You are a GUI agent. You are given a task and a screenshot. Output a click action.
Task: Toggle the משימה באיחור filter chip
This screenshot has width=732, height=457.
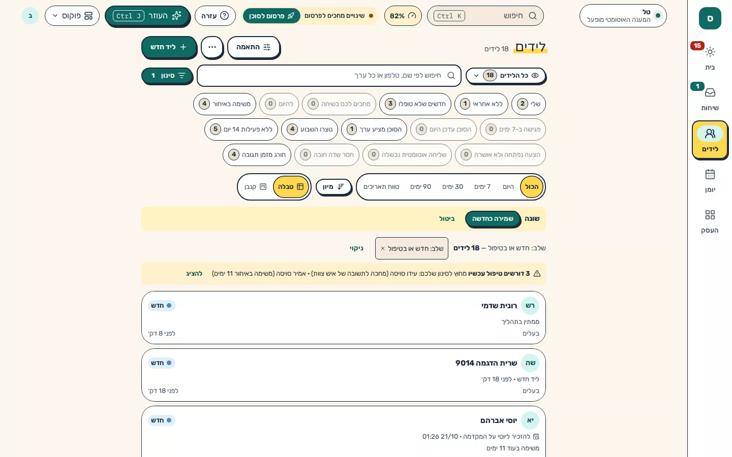(225, 104)
